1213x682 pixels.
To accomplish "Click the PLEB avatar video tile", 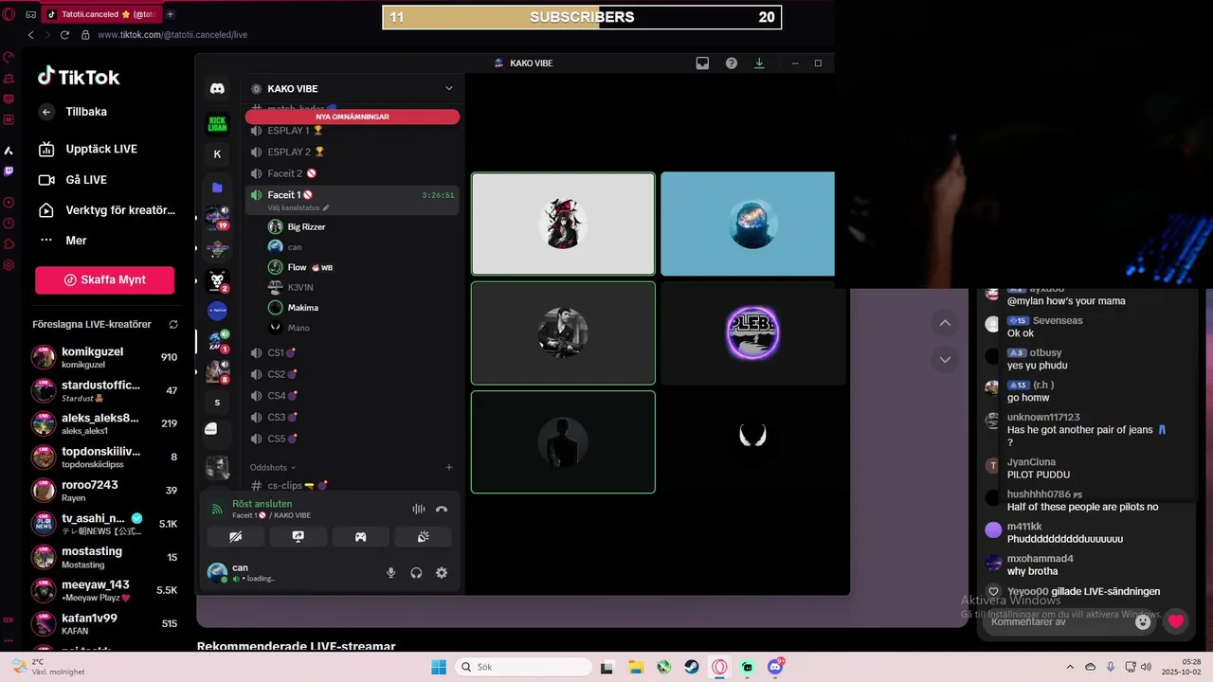I will [x=752, y=333].
